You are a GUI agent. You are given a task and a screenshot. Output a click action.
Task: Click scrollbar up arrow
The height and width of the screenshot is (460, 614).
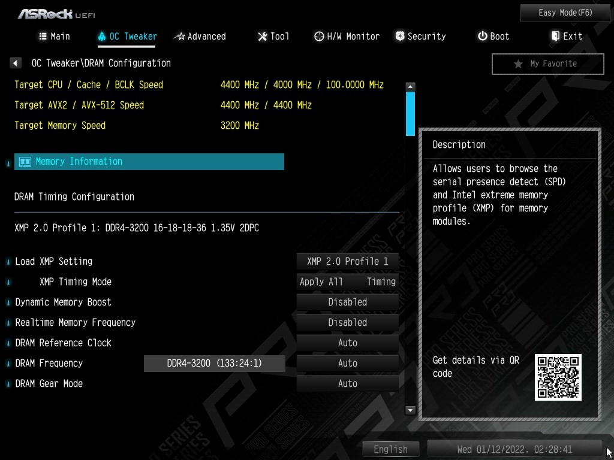410,87
